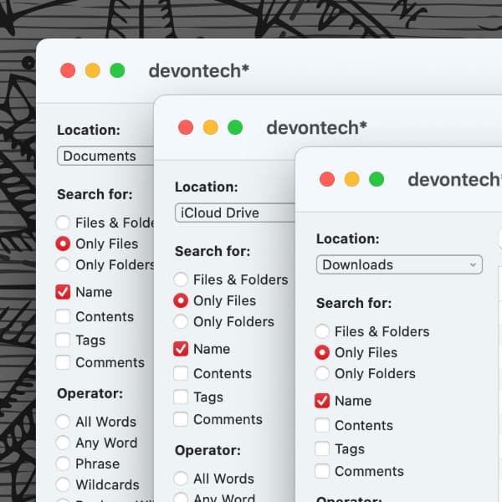Choose Wildcards operator in Documents window
The image size is (502, 502).
[63, 484]
